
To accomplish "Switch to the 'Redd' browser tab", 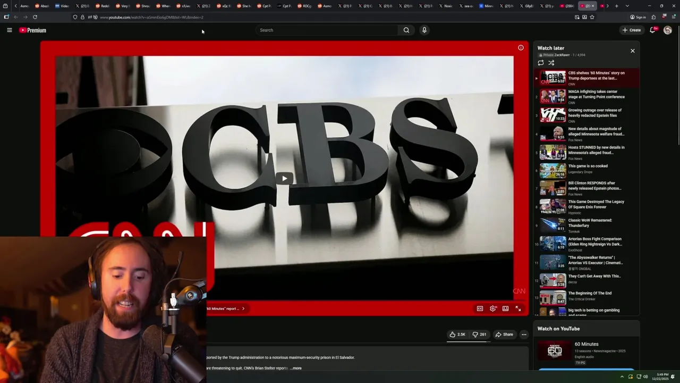I will tap(102, 6).
